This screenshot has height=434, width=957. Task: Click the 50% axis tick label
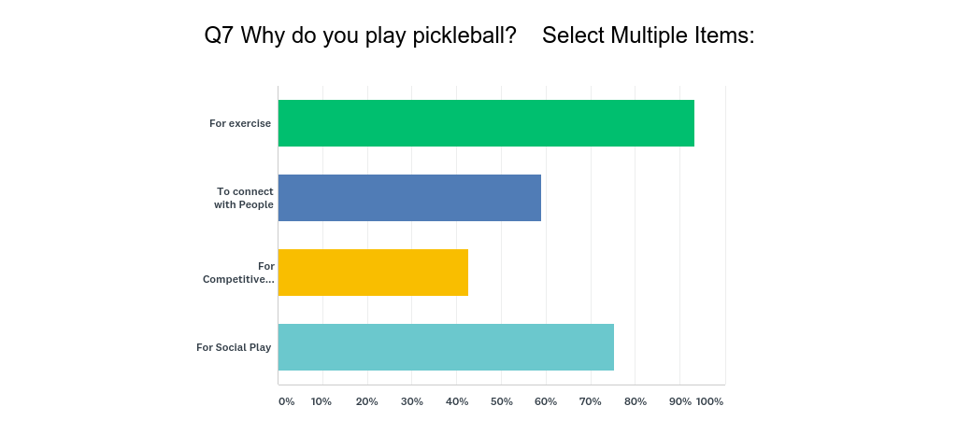(x=501, y=401)
